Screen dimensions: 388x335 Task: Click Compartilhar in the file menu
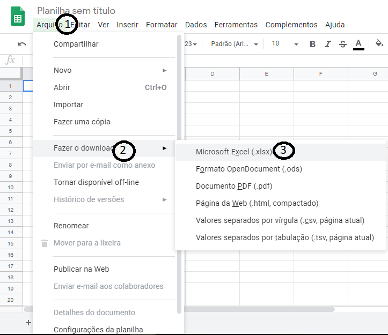pyautogui.click(x=76, y=44)
